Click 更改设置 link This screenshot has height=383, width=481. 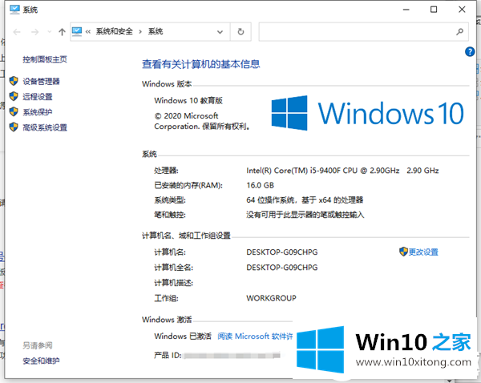click(x=423, y=252)
